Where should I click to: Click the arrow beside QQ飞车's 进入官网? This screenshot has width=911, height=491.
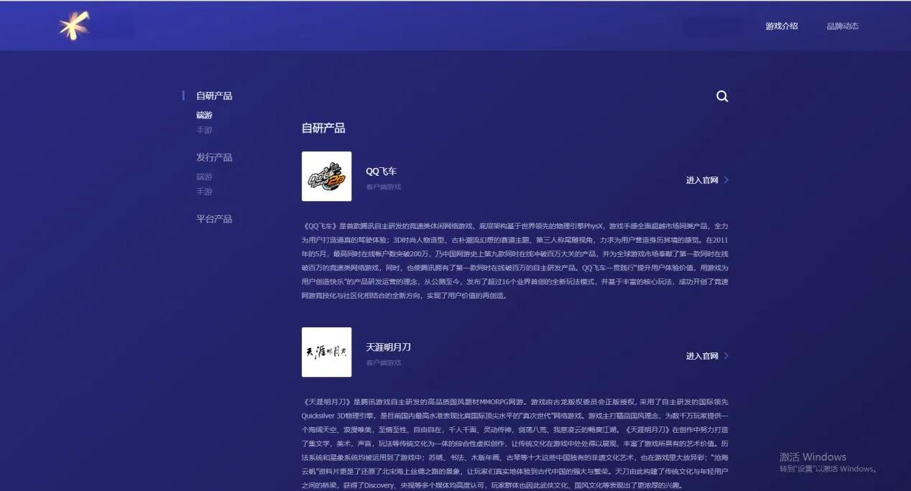(726, 179)
